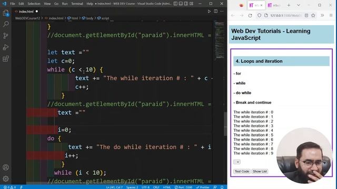Viewport: 337px width, 189px height.
Task: Open the dropdown above Test Code button
Action: pos(237,162)
